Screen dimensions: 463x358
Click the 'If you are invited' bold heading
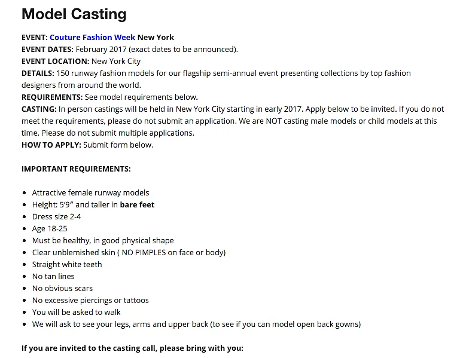[x=132, y=348]
